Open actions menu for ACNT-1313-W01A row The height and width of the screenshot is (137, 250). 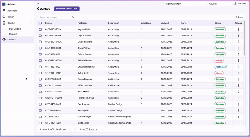click(238, 60)
